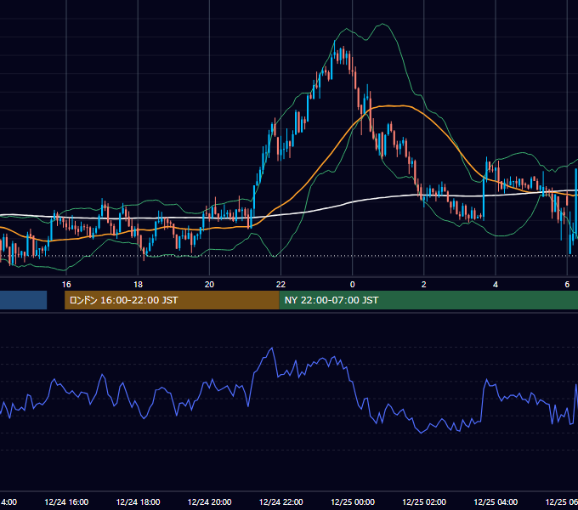
Task: Click the hour label 0 under the price chart
Action: 353,285
